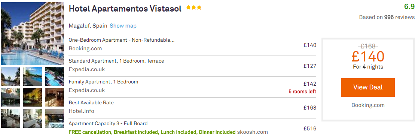Open middle thumbnail in top row
This screenshot has height=136, width=418.
[33, 76]
